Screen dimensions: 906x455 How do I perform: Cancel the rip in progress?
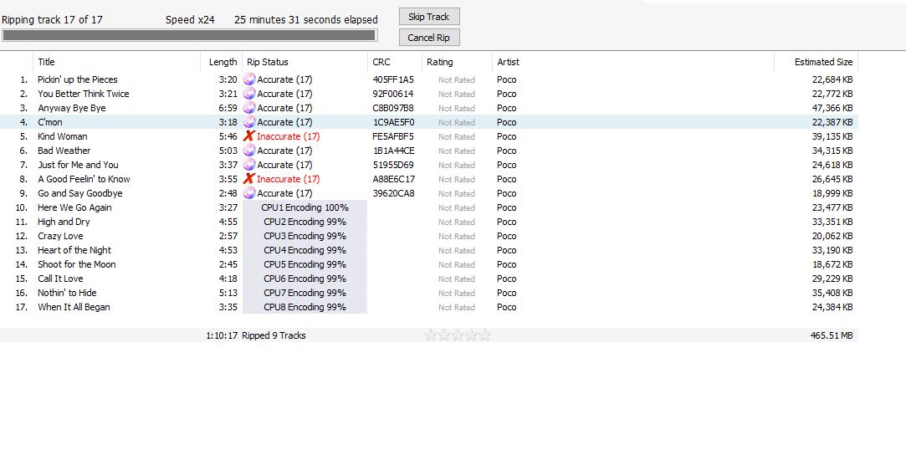pyautogui.click(x=429, y=38)
